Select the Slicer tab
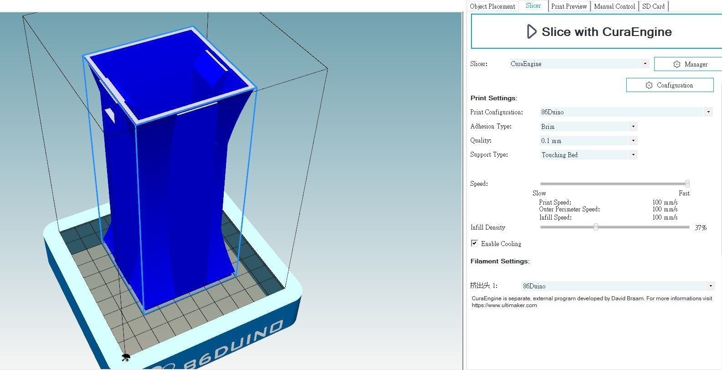The width and height of the screenshot is (722, 370). [533, 6]
